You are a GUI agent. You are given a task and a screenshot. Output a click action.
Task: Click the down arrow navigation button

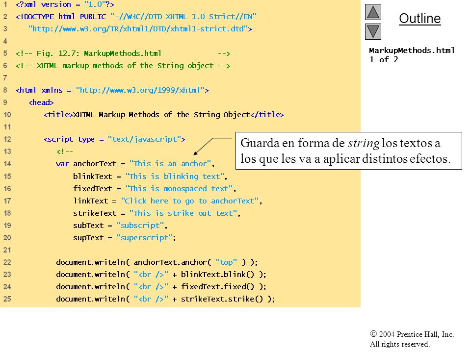pyautogui.click(x=373, y=32)
